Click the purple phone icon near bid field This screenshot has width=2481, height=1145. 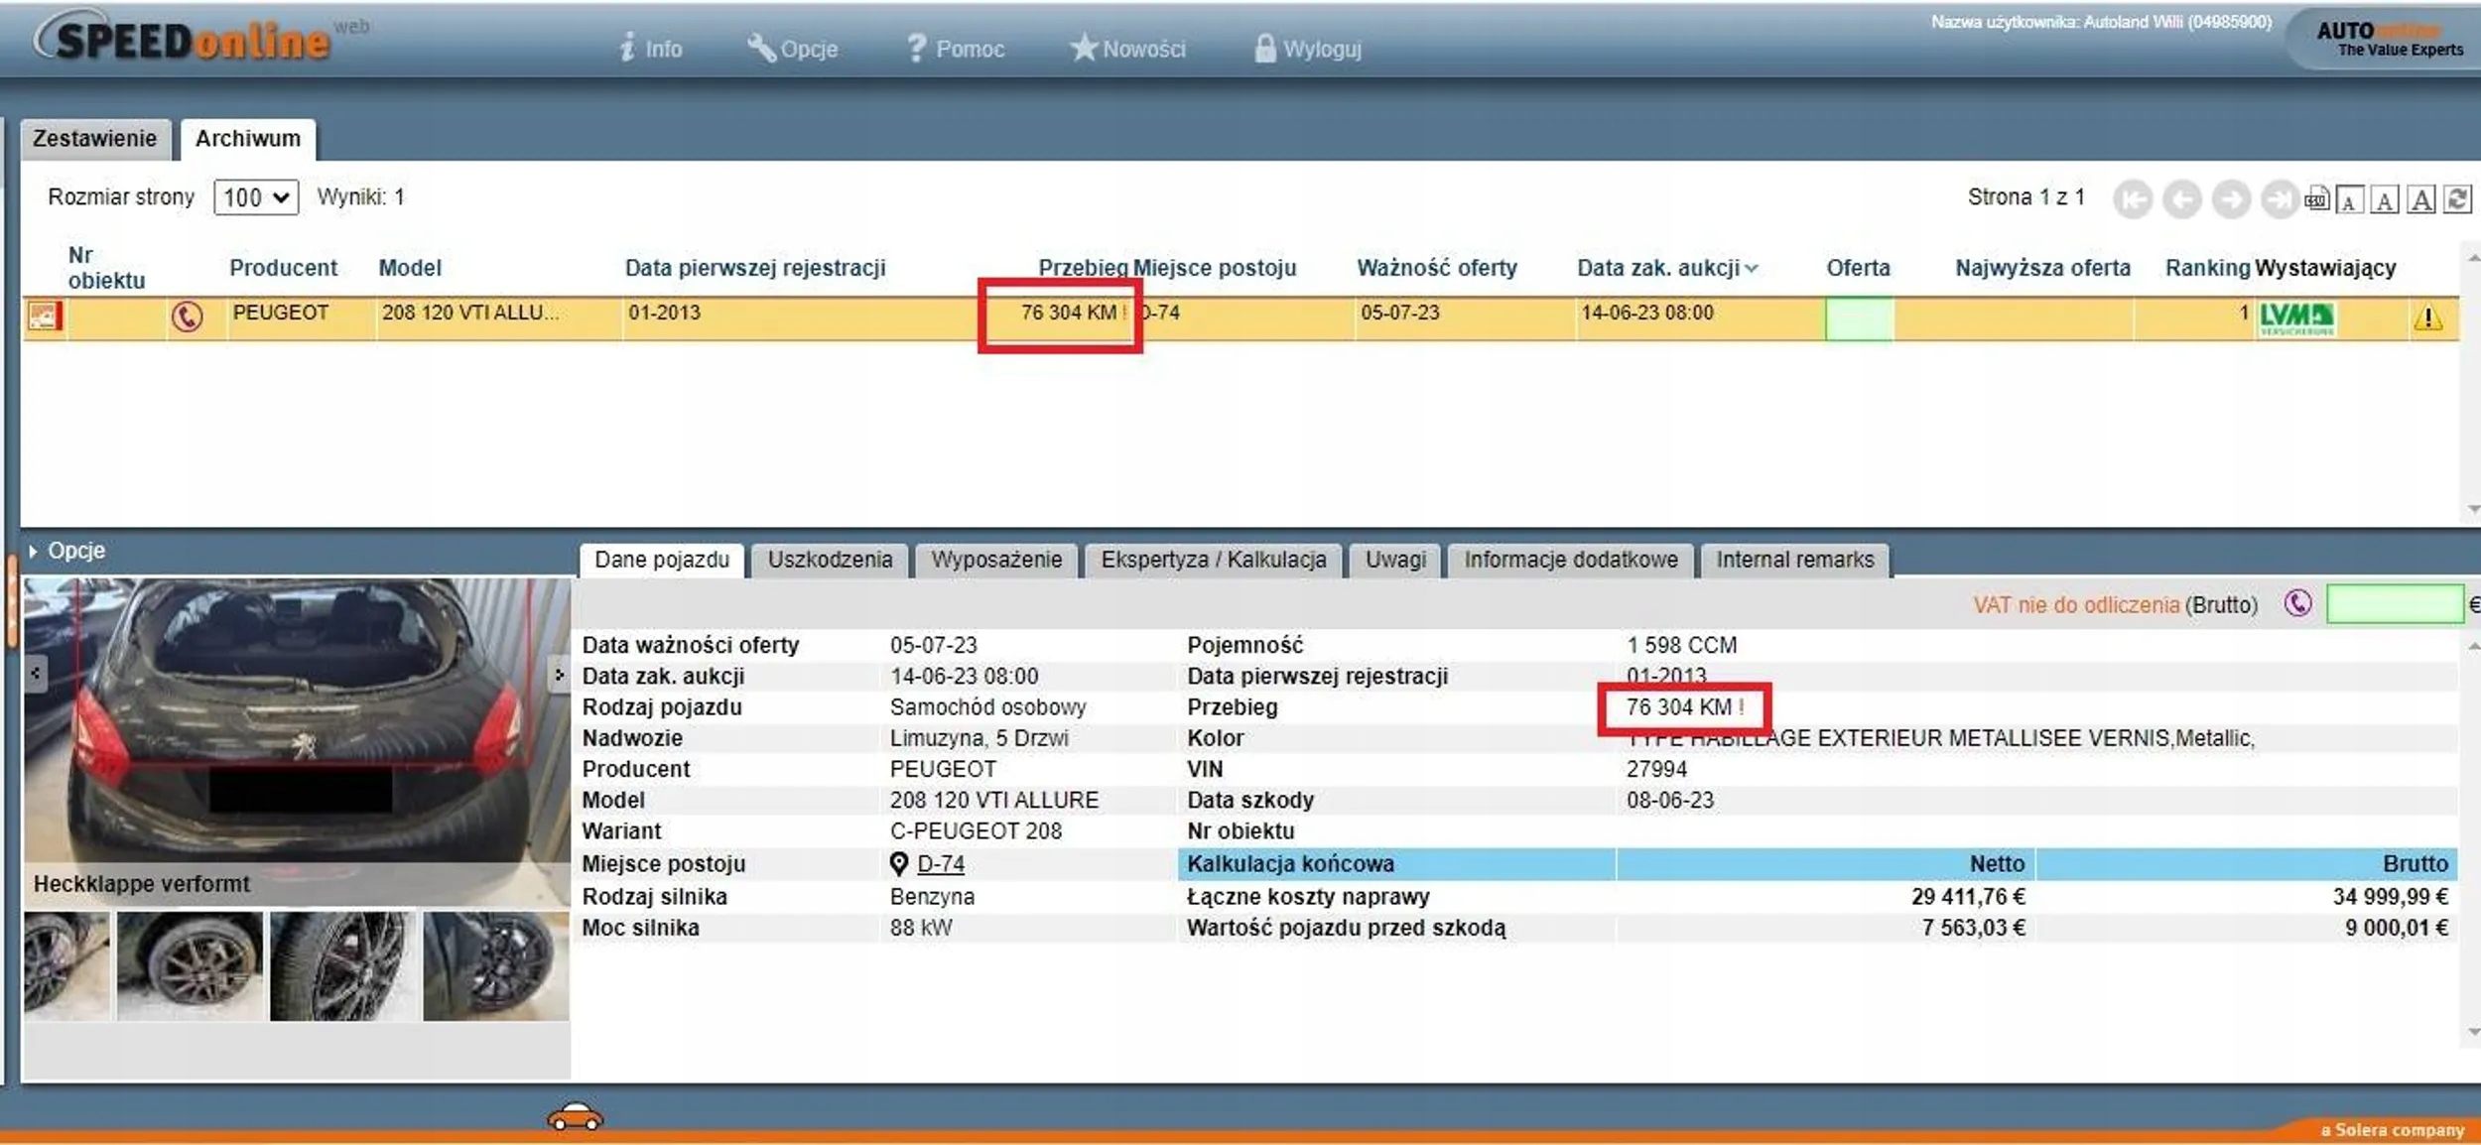click(x=2297, y=603)
